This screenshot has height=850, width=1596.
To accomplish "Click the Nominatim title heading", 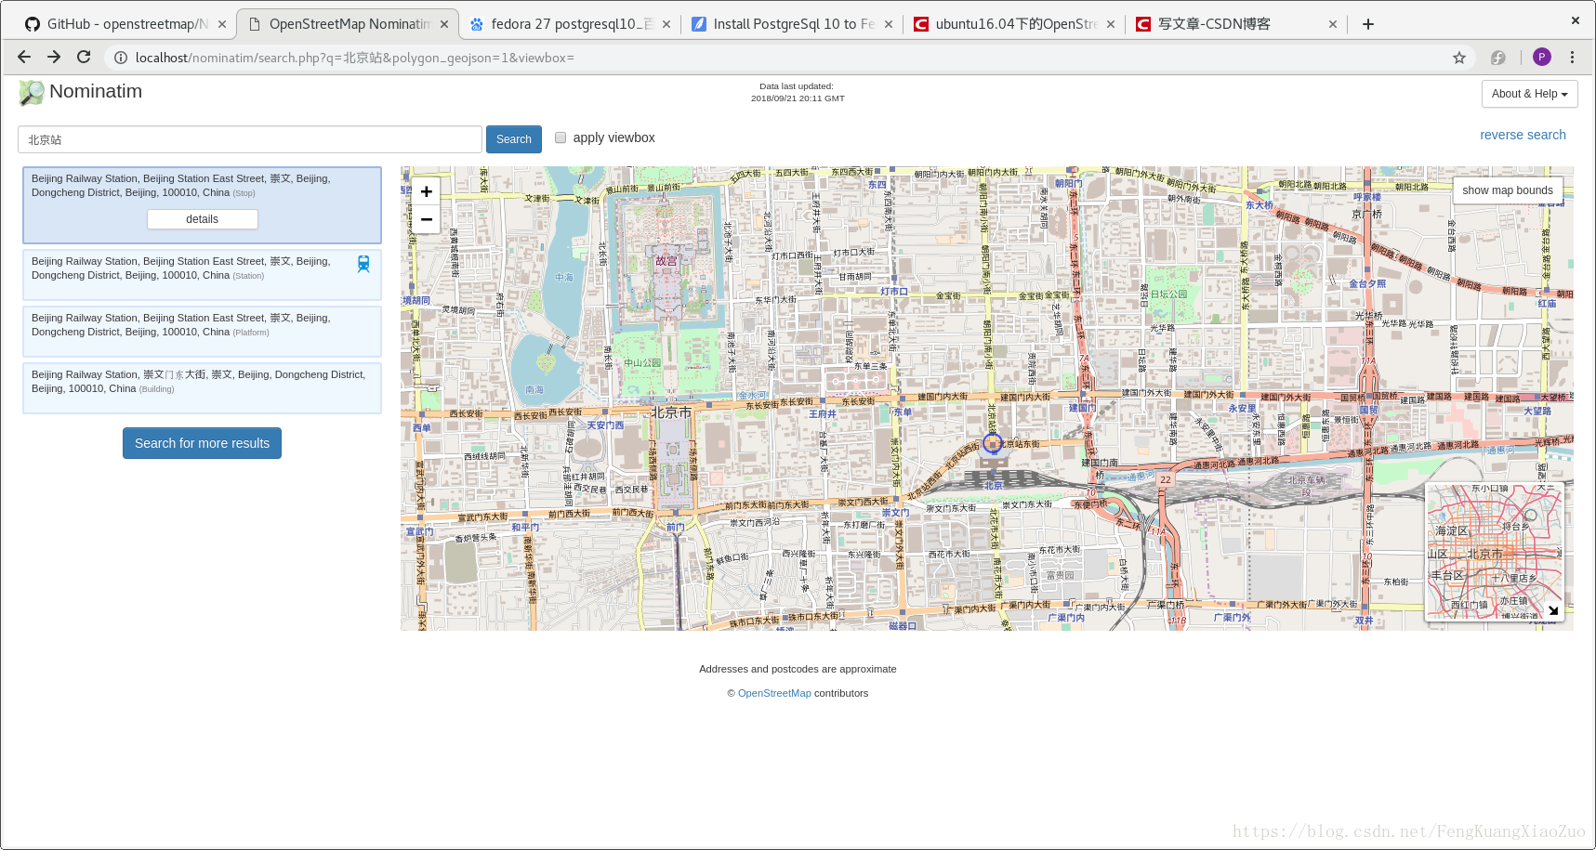I will point(96,91).
